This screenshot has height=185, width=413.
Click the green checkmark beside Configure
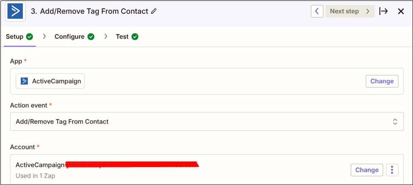pos(91,37)
